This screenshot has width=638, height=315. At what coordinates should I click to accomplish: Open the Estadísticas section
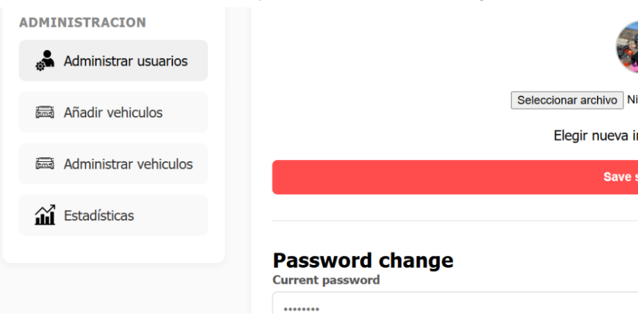click(x=99, y=216)
